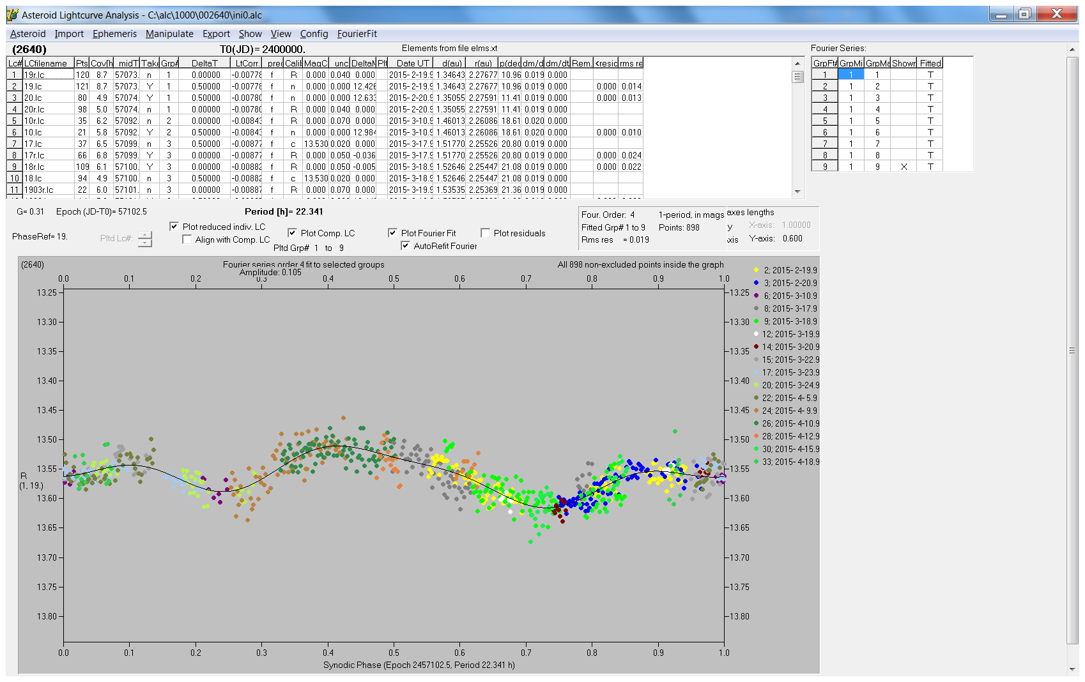
Task: Click the Fitted column header in Fourier Series
Action: pos(930,63)
